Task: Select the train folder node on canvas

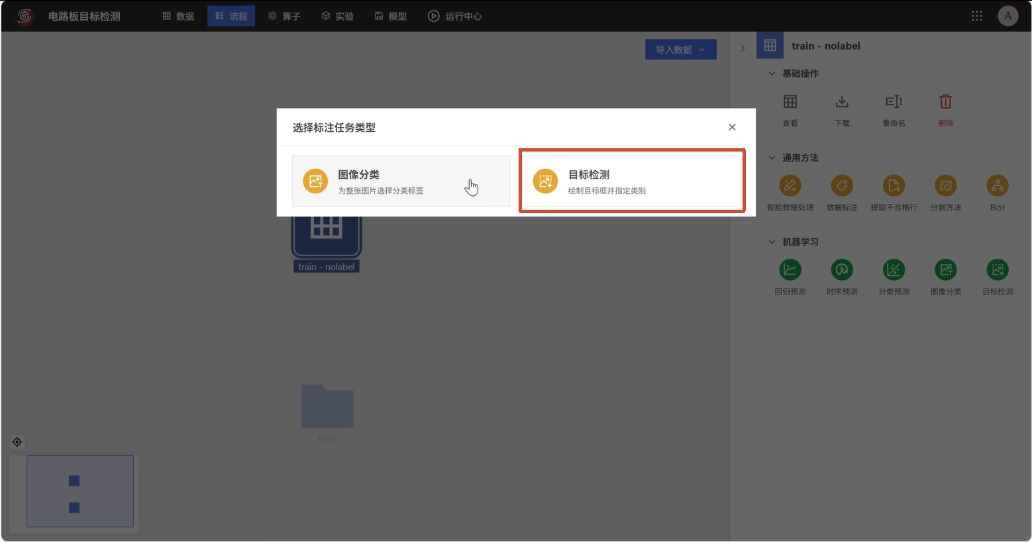Action: 327,407
